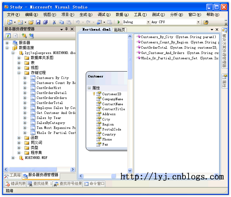231x197 pixels.
Task: Click the Navigate Backward toolbar icon
Action: (x=99, y=22)
